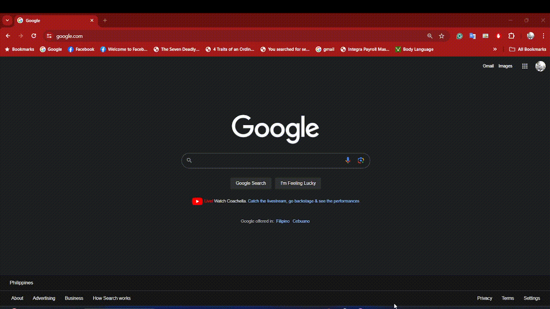Open the Chrome three-dot menu
This screenshot has height=309, width=550.
tap(544, 36)
